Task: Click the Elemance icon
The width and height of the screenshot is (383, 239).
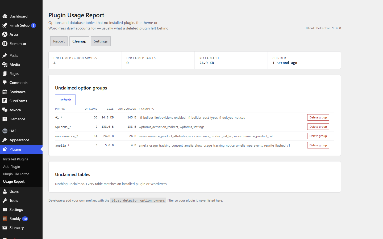Action: click(5, 119)
